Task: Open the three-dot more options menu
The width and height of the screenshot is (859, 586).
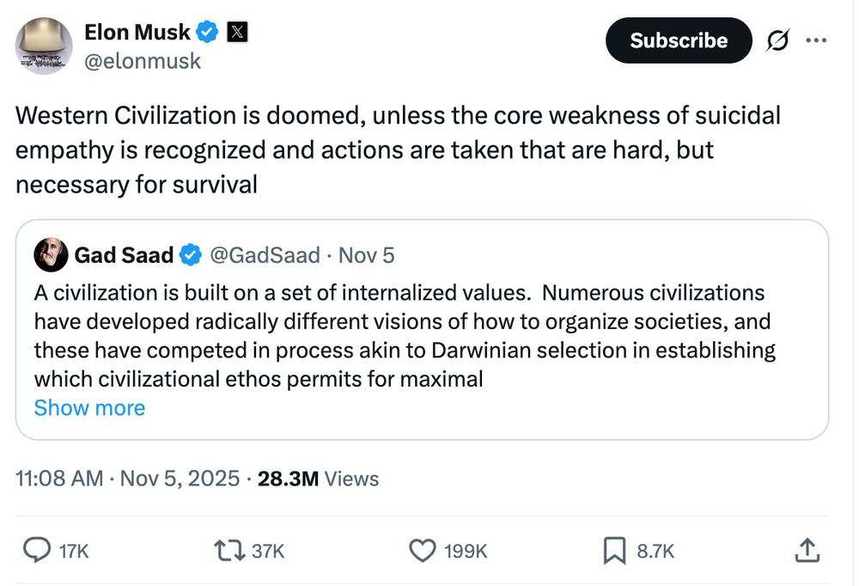Action: coord(817,40)
